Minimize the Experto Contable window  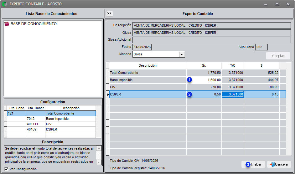266,4
